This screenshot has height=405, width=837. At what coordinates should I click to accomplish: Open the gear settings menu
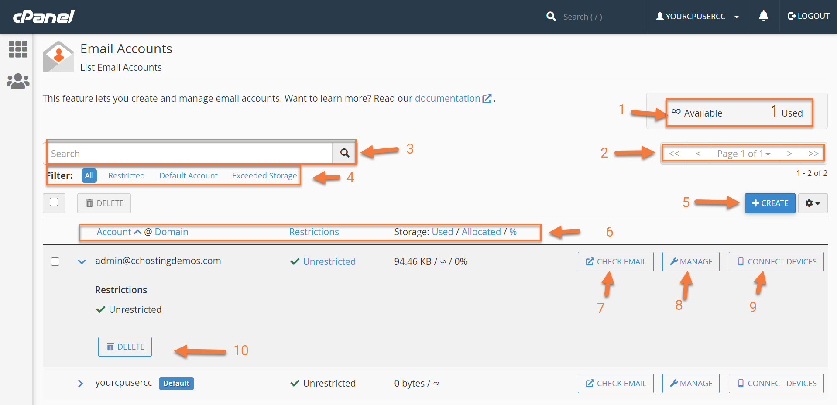point(812,203)
